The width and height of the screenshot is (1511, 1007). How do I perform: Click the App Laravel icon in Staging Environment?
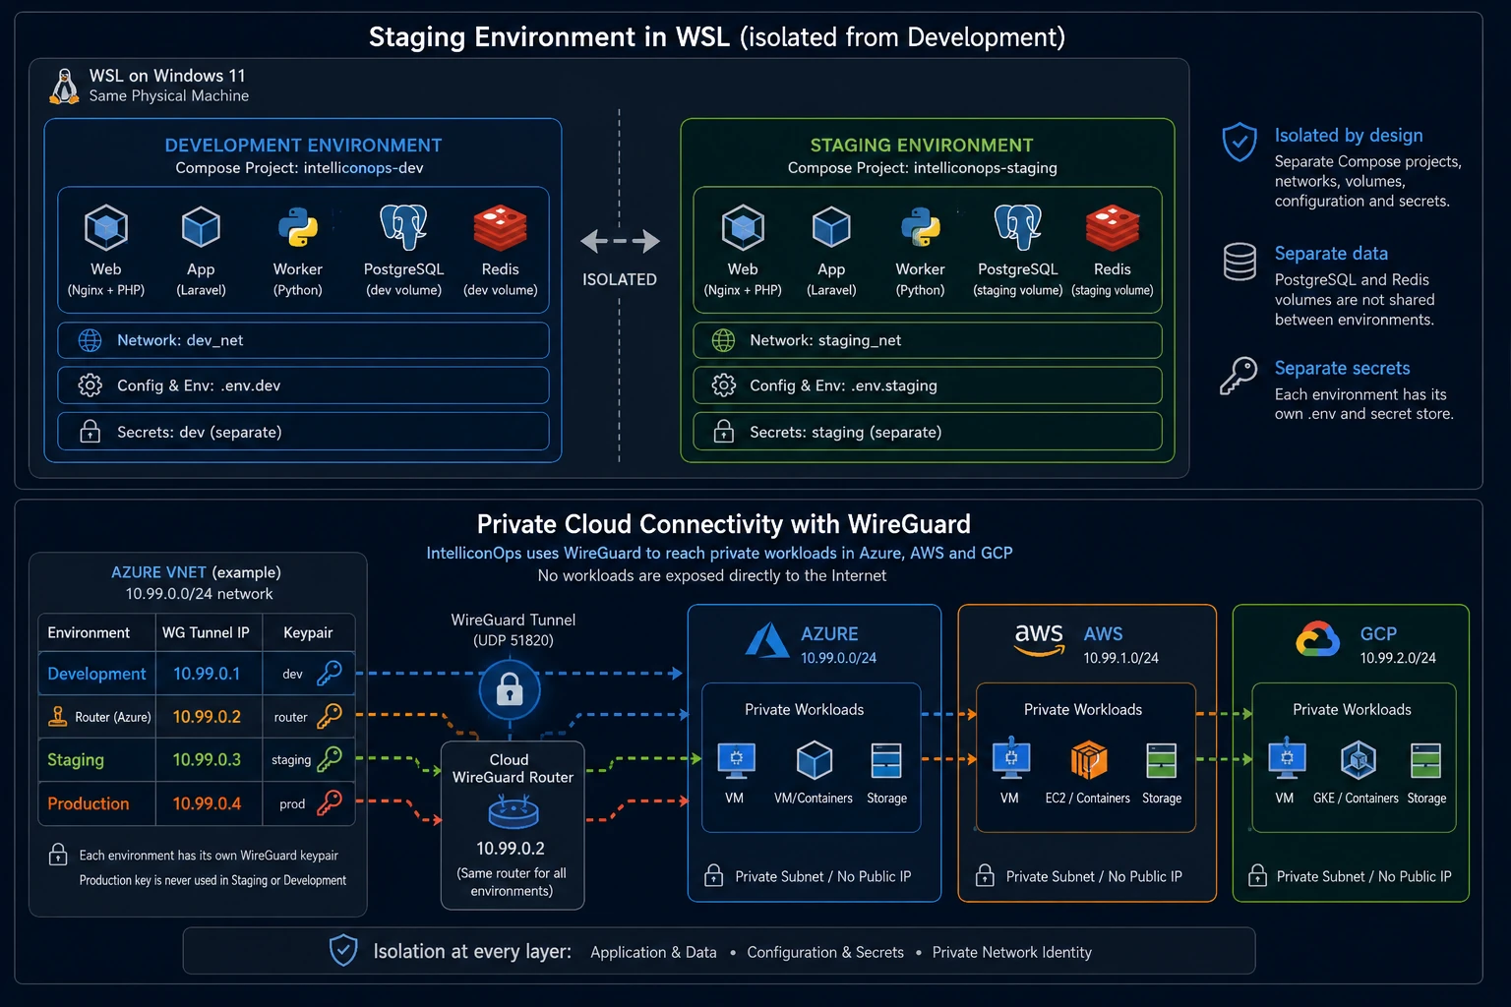click(x=831, y=227)
